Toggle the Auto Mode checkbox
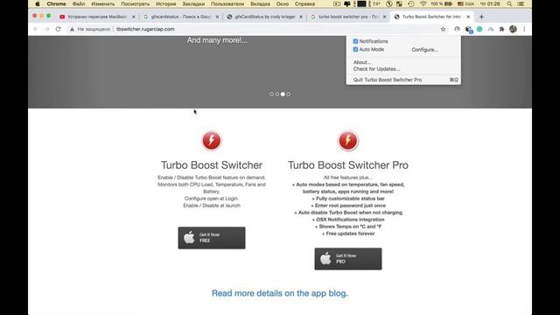The height and width of the screenshot is (315, 560). click(355, 50)
